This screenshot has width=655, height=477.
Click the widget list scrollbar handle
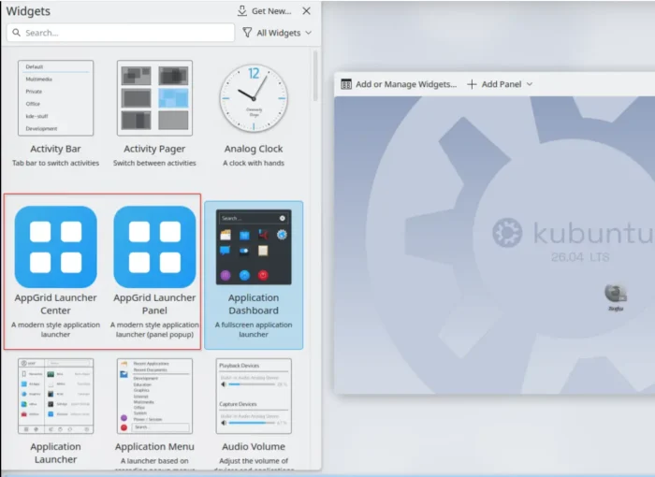coord(315,76)
